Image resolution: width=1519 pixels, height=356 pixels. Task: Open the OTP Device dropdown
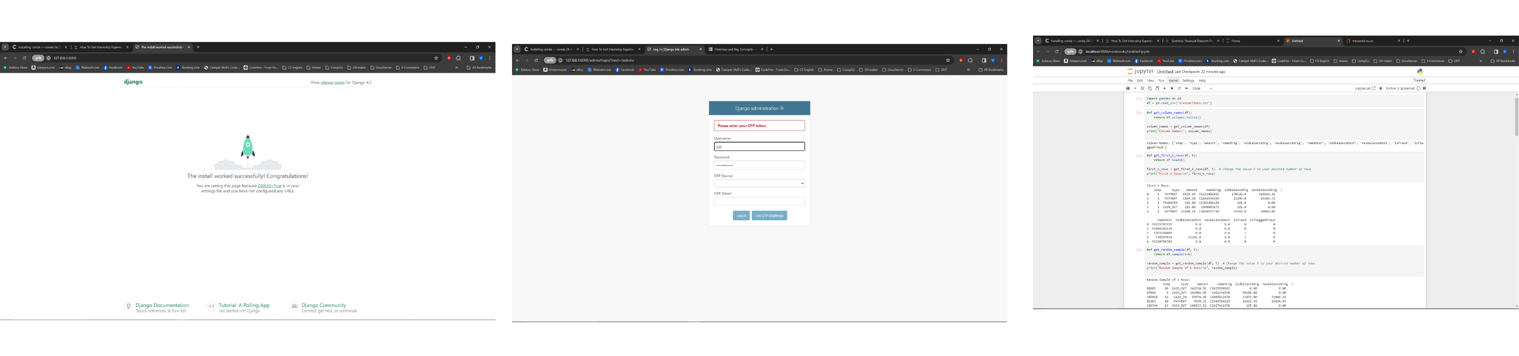pyautogui.click(x=759, y=183)
